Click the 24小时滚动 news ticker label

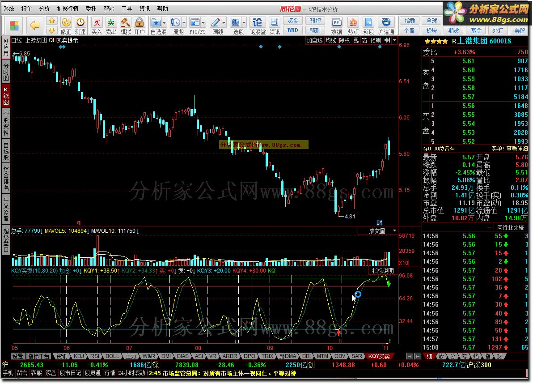tap(131, 373)
